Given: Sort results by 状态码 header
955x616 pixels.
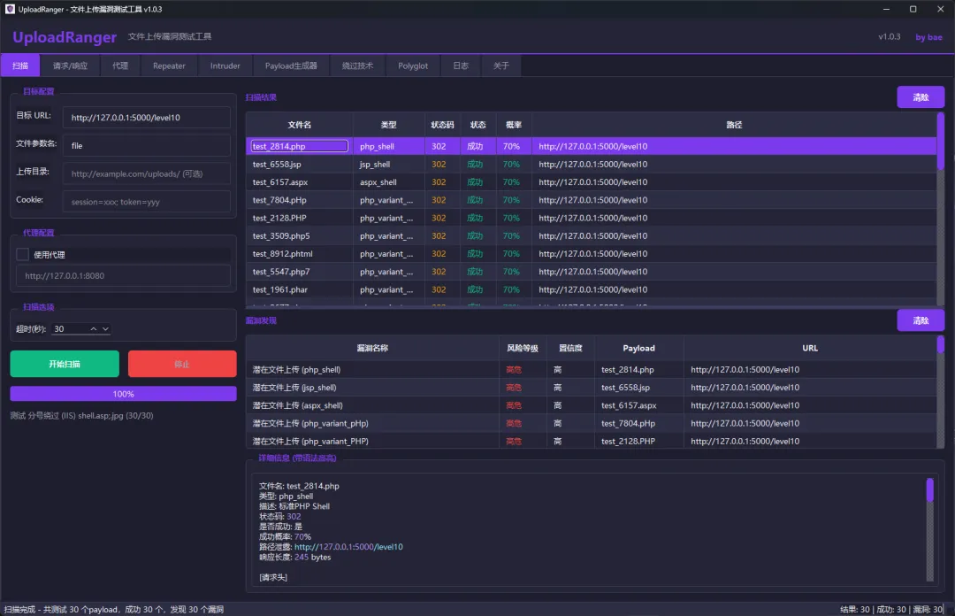Looking at the screenshot, I should point(442,125).
